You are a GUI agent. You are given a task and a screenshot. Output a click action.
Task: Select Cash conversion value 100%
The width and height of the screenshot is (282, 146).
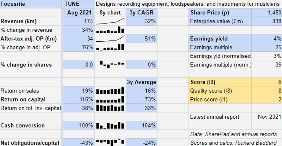pyautogui.click(x=78, y=125)
